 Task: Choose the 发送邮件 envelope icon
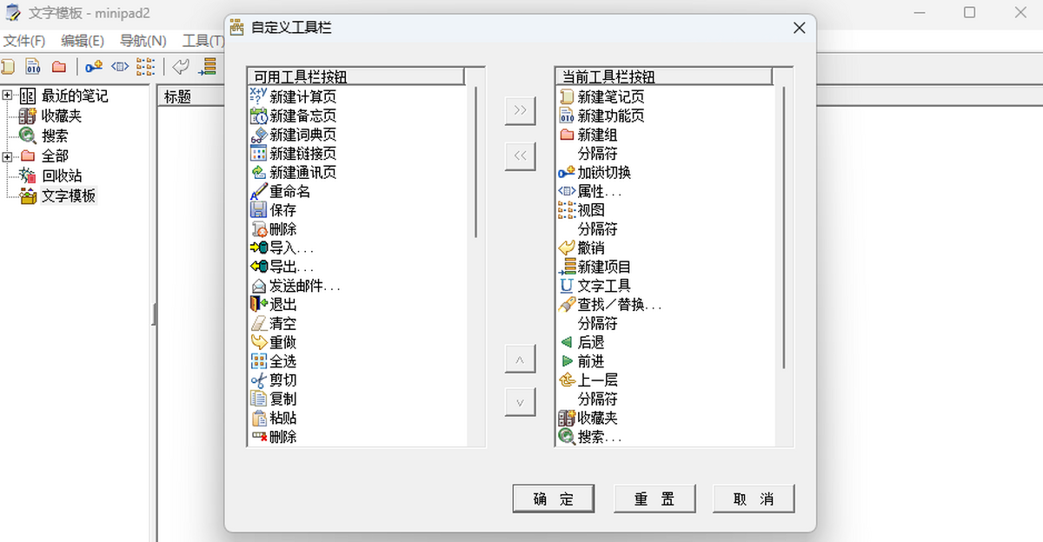coord(258,286)
